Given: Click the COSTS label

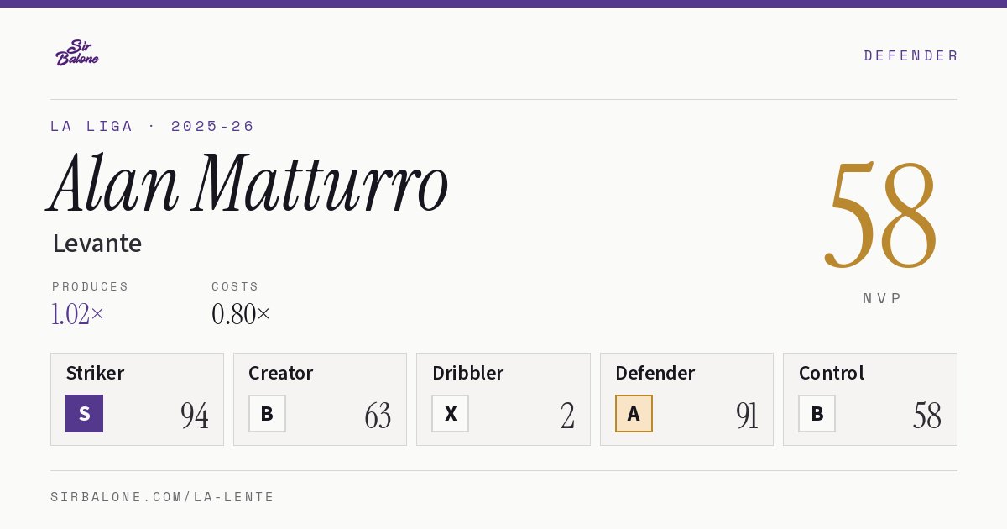Looking at the screenshot, I should [235, 286].
